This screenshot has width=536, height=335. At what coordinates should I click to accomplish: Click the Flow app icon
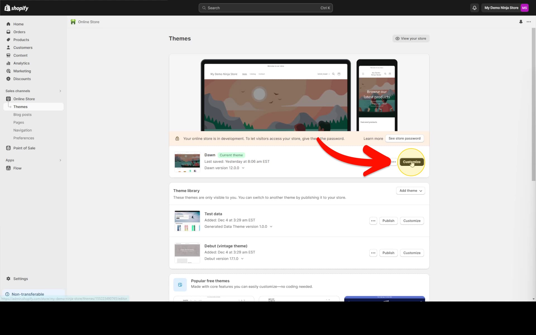[x=8, y=168]
